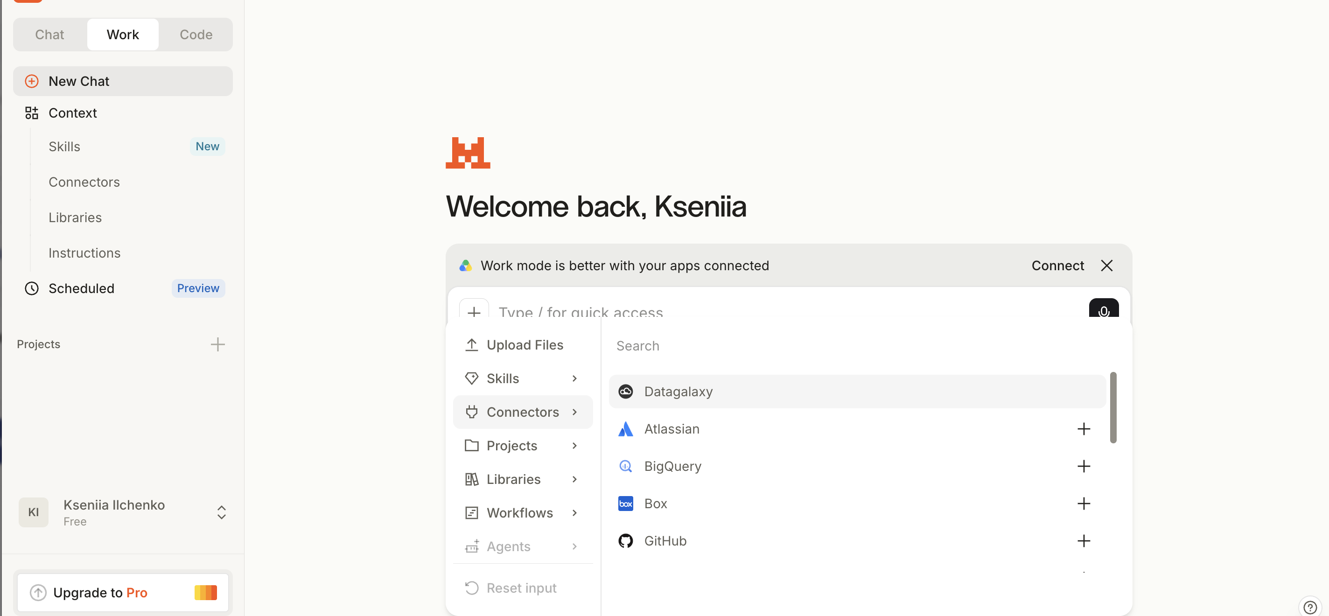Expand the Agents submenu chevron
Viewport: 1329px width, 616px height.
pos(575,546)
